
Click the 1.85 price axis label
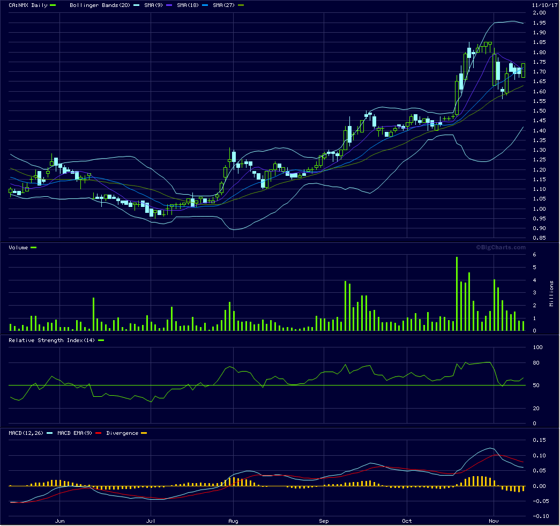coord(539,42)
